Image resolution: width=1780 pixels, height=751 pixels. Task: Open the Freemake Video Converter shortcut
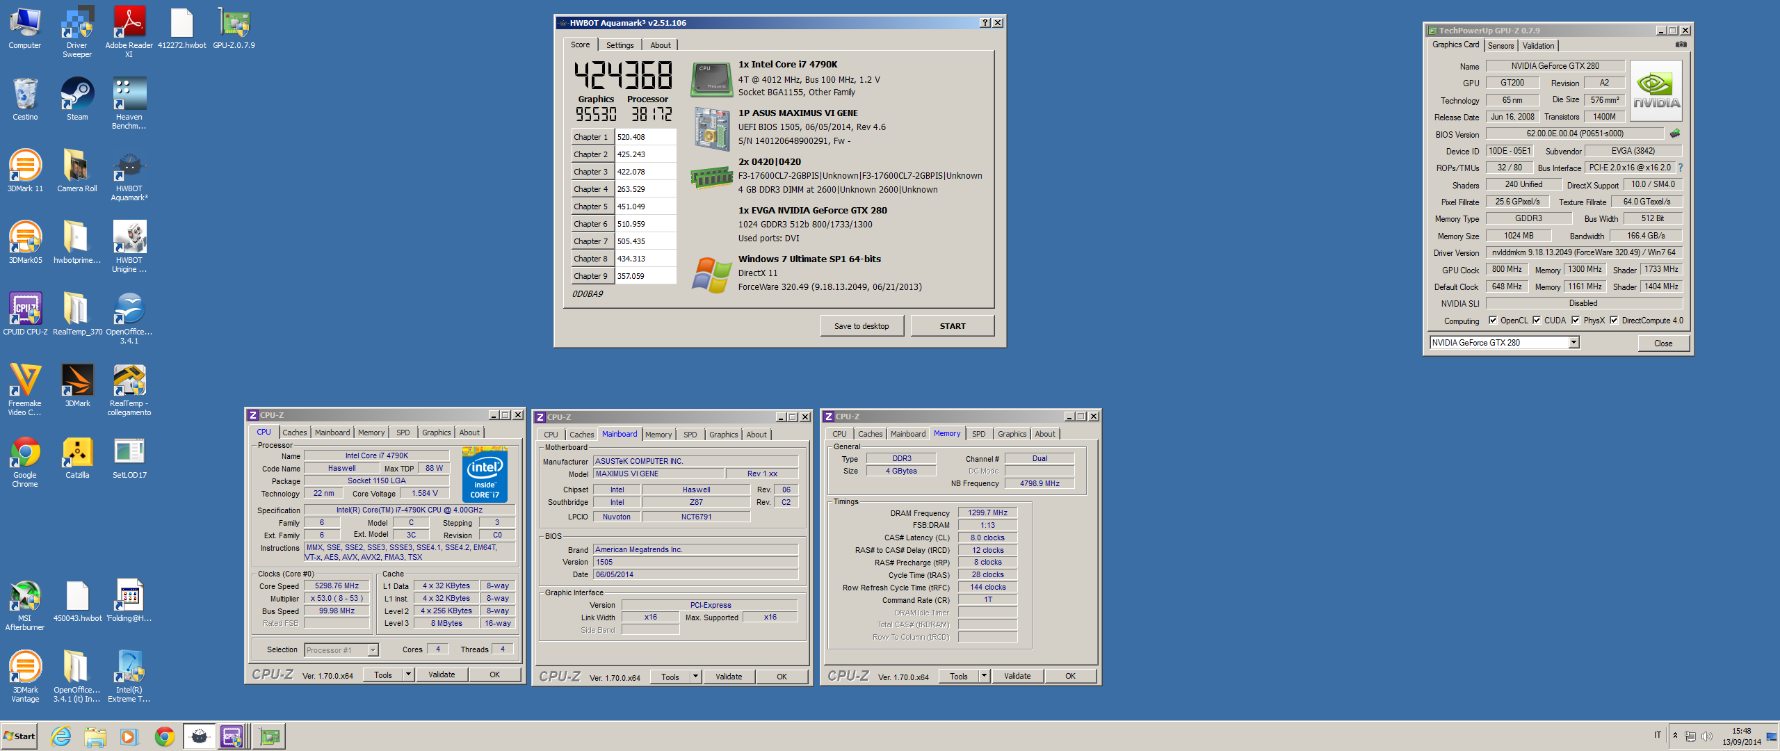pyautogui.click(x=25, y=389)
